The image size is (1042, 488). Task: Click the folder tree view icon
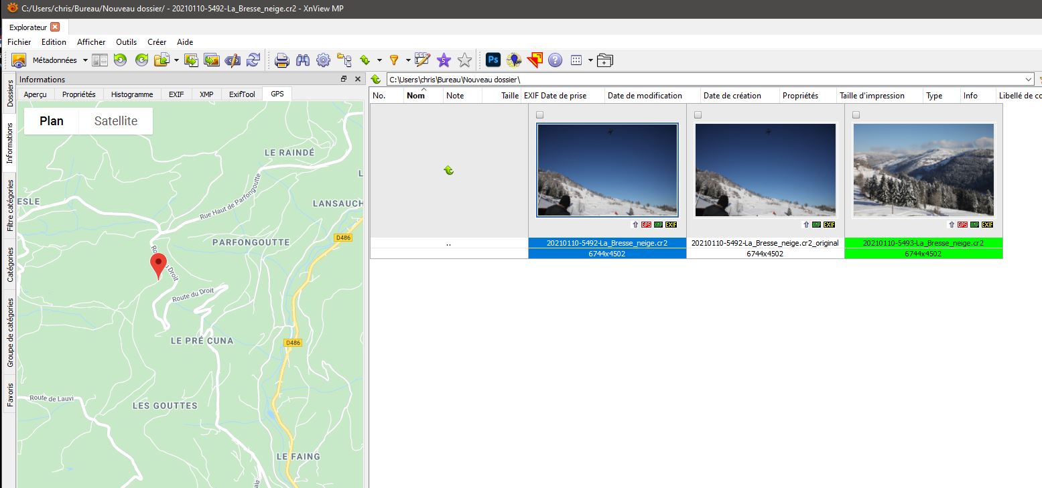(x=344, y=60)
